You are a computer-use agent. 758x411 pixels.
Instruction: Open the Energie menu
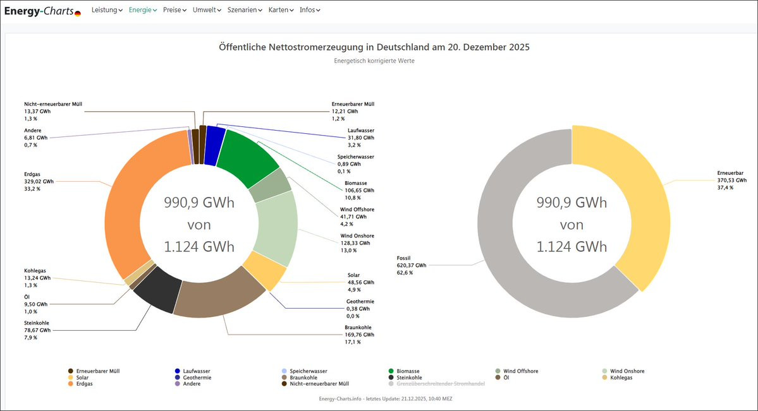pyautogui.click(x=142, y=10)
